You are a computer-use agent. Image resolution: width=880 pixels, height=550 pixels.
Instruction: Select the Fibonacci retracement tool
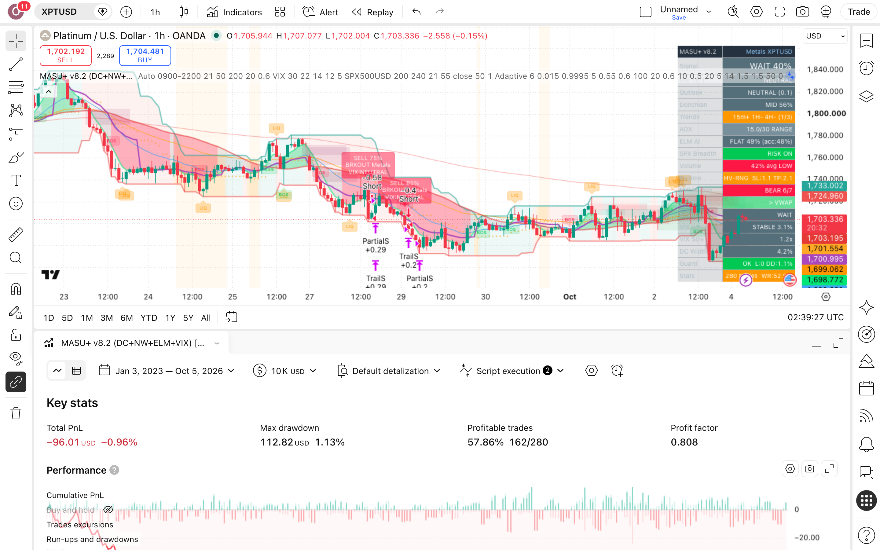tap(16, 87)
